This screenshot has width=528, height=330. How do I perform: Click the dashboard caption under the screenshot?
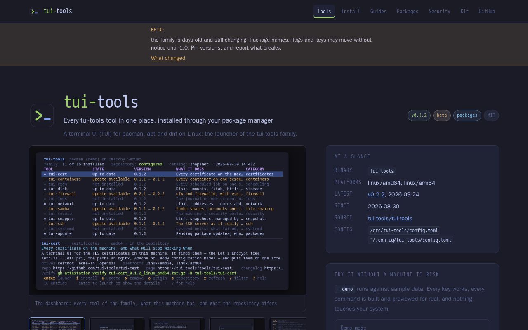[156, 303]
